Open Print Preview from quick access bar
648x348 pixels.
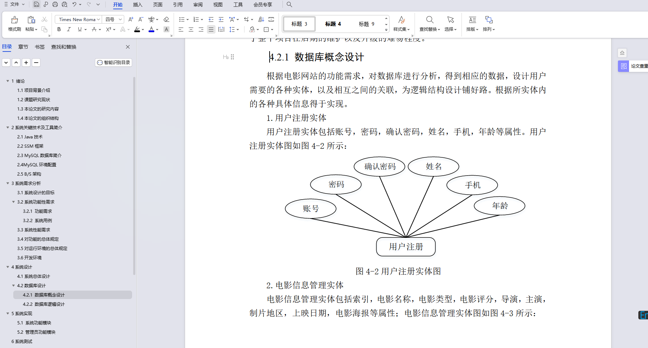64,4
